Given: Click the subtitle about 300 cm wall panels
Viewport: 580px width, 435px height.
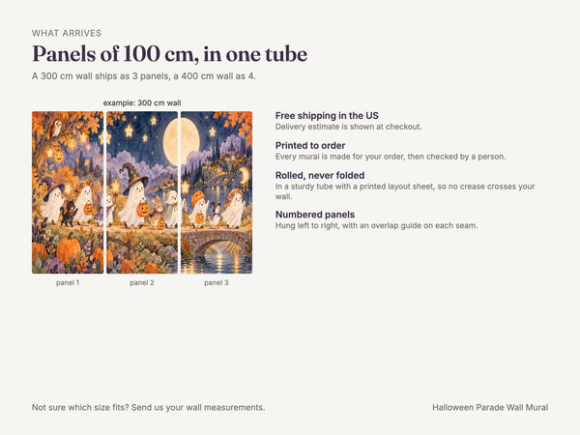Looking at the screenshot, I should 143,76.
